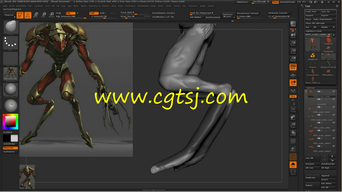Open the Document menu
Screen dimensions: 342x192
(x=38, y=6)
